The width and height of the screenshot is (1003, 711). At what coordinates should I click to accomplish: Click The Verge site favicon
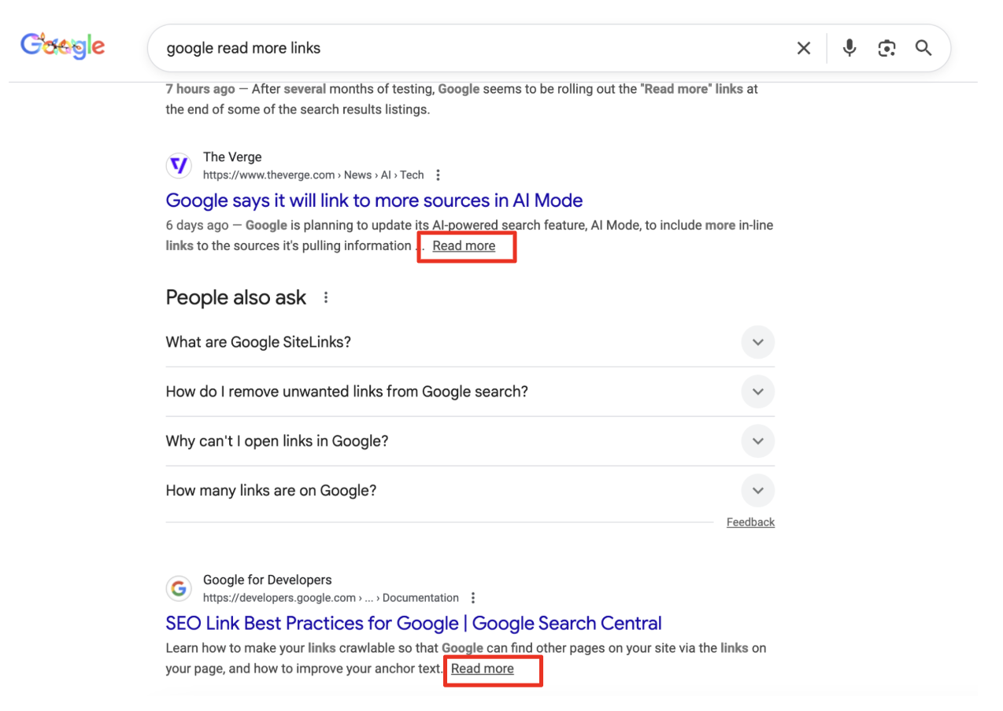(x=179, y=165)
